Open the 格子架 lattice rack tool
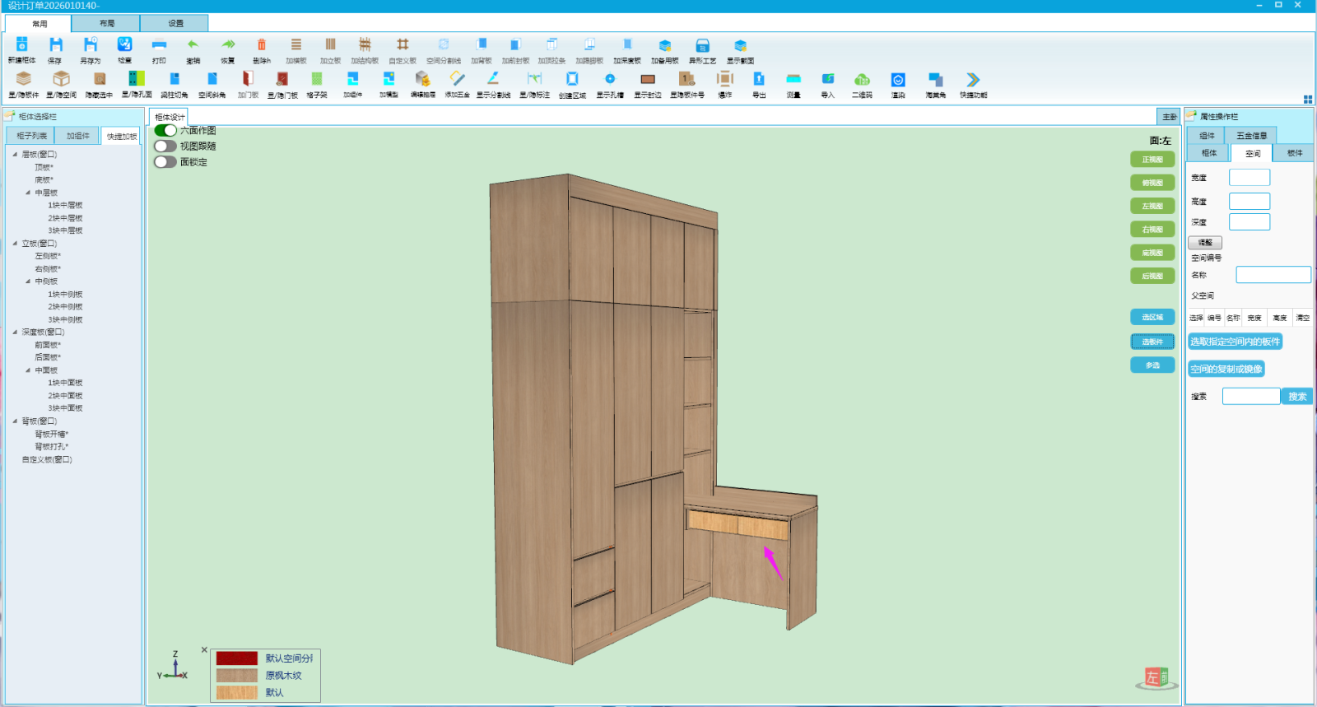Viewport: 1317px width, 707px height. tap(317, 79)
